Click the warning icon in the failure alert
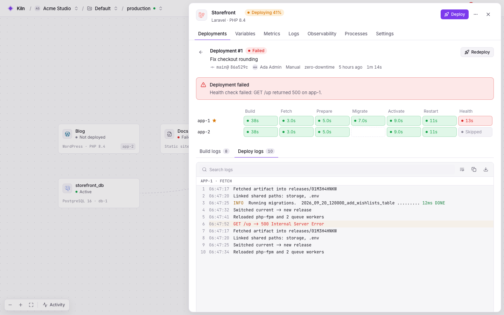The image size is (504, 315). 203,85
